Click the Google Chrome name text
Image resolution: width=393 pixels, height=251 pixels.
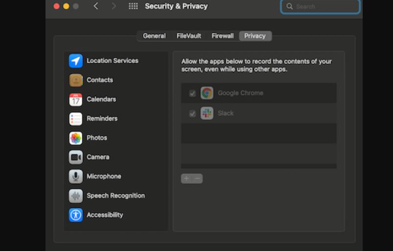pos(241,93)
